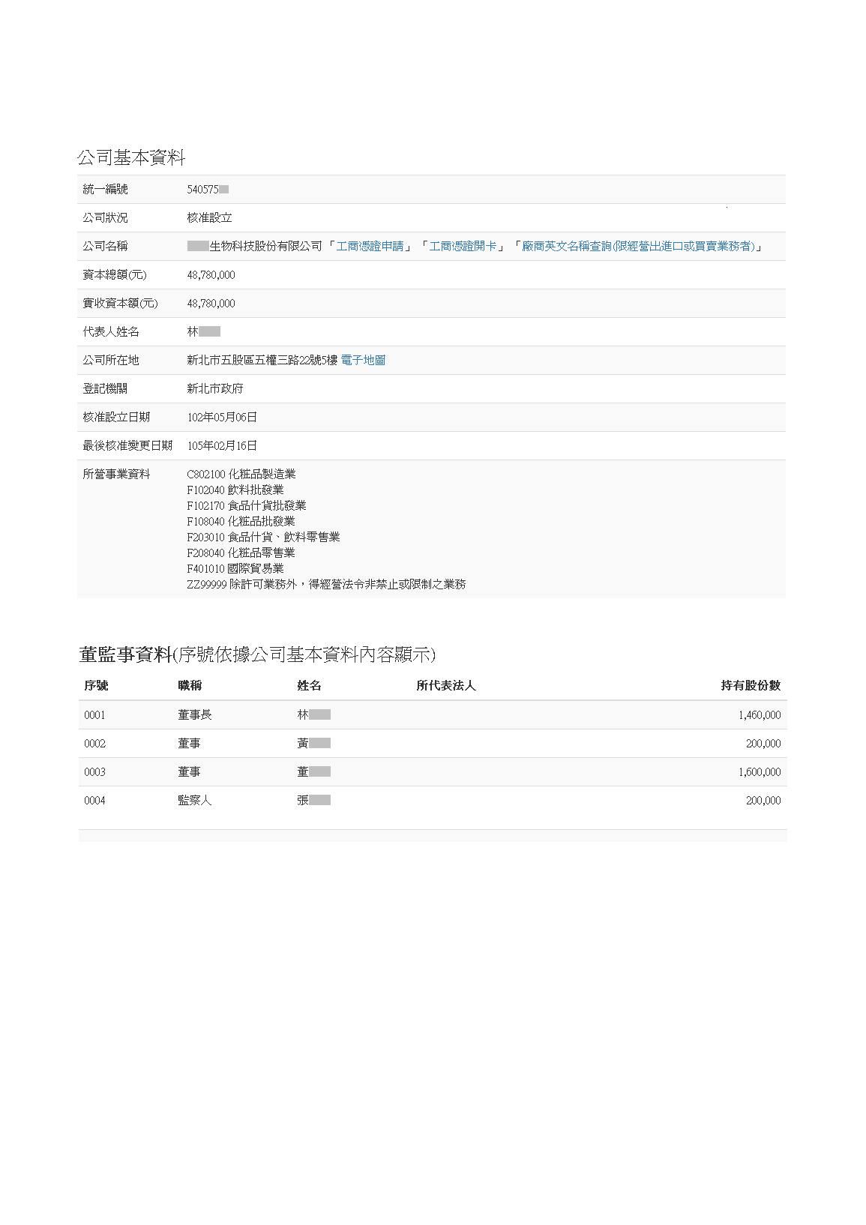866x1225 pixels.
Task: Click the 工商憑證開卡 link
Action: (463, 246)
